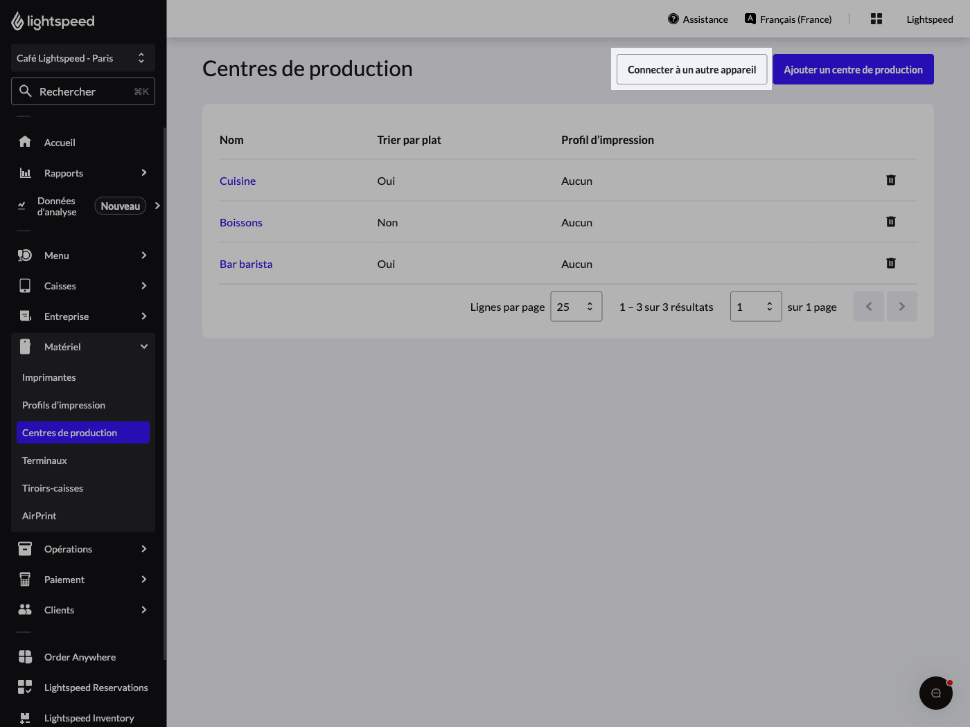The height and width of the screenshot is (727, 970).
Task: Open the Cuisine production center link
Action: click(x=238, y=181)
